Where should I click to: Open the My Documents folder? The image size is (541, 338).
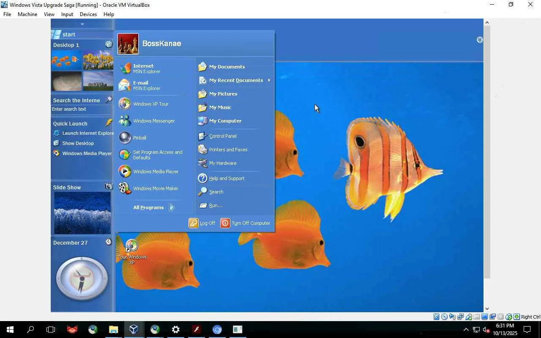click(x=234, y=67)
